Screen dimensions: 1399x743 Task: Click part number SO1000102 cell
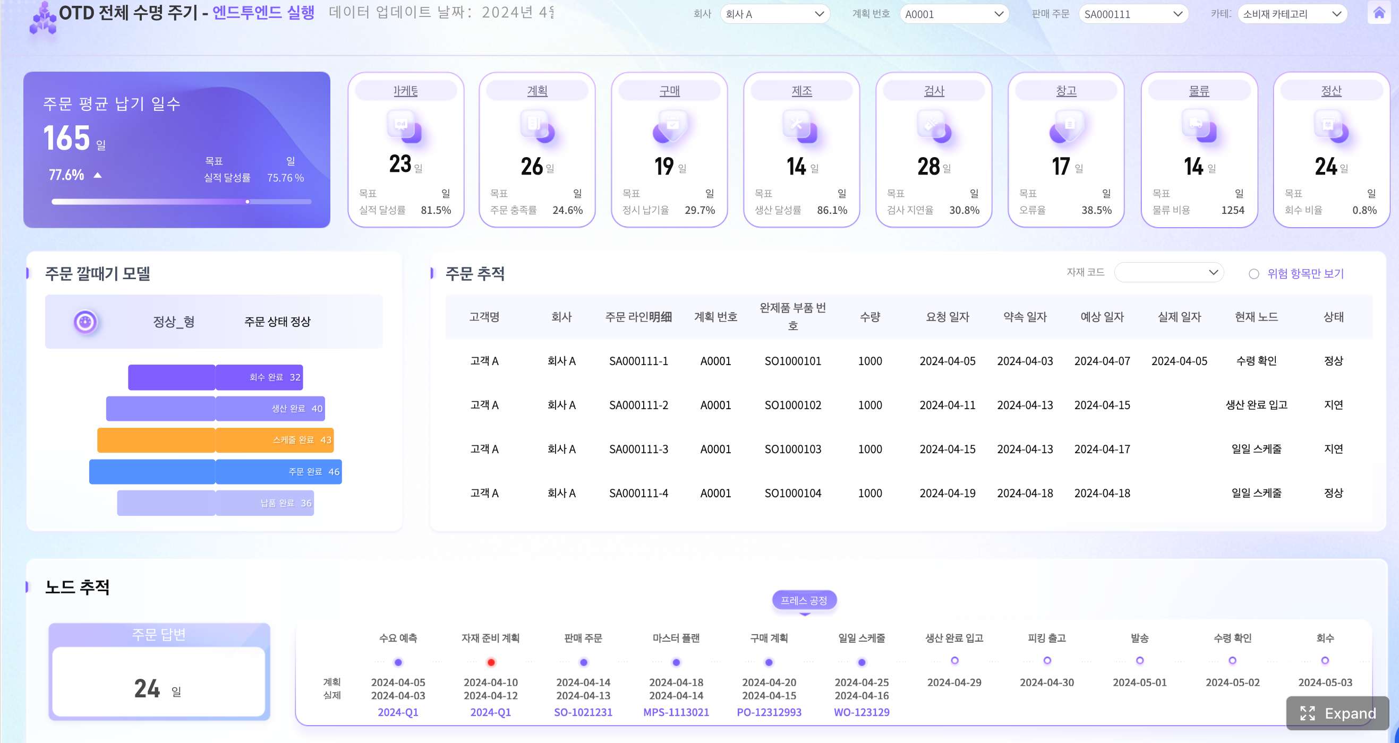coord(793,405)
